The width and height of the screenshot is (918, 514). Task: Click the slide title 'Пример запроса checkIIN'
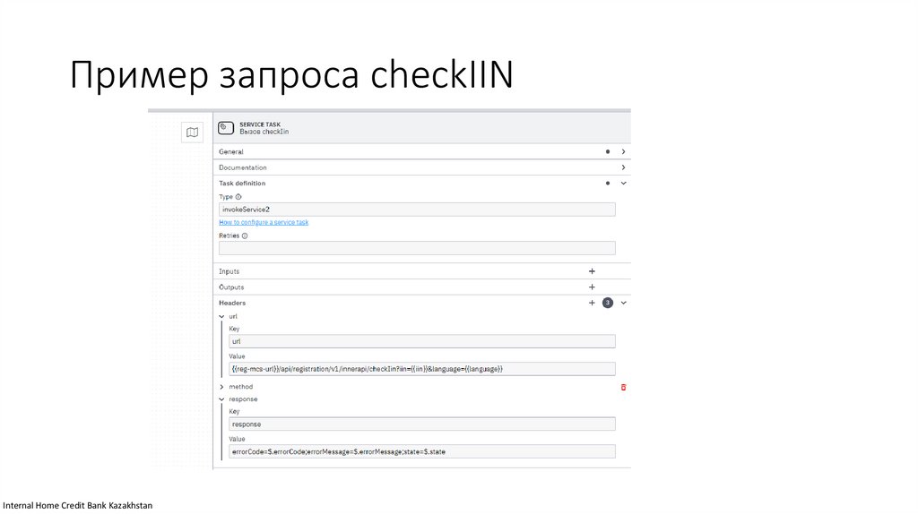coord(291,75)
